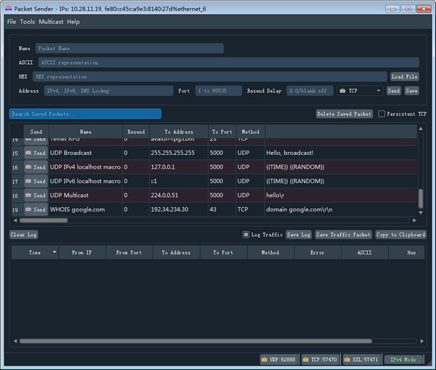Click the Search Saved Packets field
436x370 pixels.
[x=85, y=114]
